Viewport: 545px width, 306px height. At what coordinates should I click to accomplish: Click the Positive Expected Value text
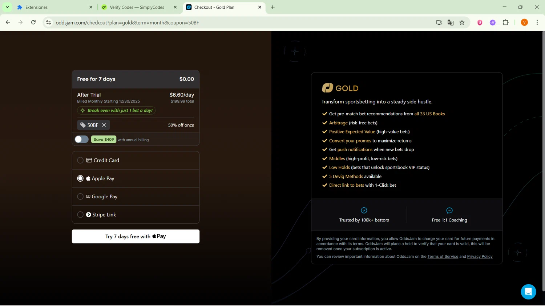coord(352,132)
